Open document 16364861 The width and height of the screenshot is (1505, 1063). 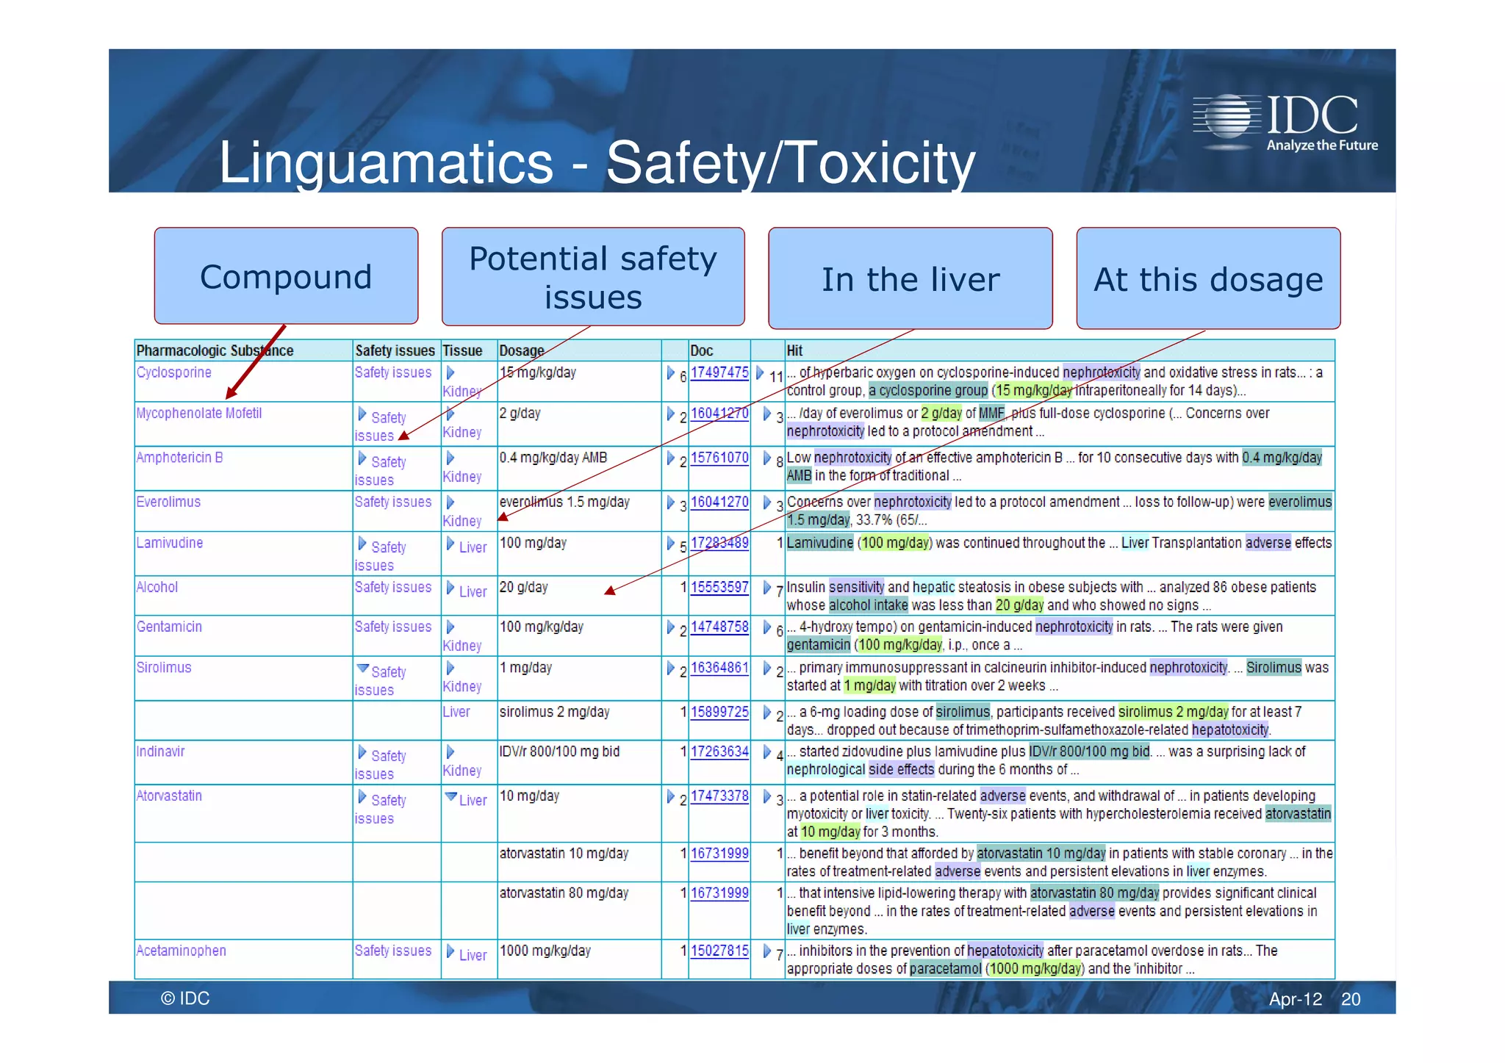[x=719, y=668]
